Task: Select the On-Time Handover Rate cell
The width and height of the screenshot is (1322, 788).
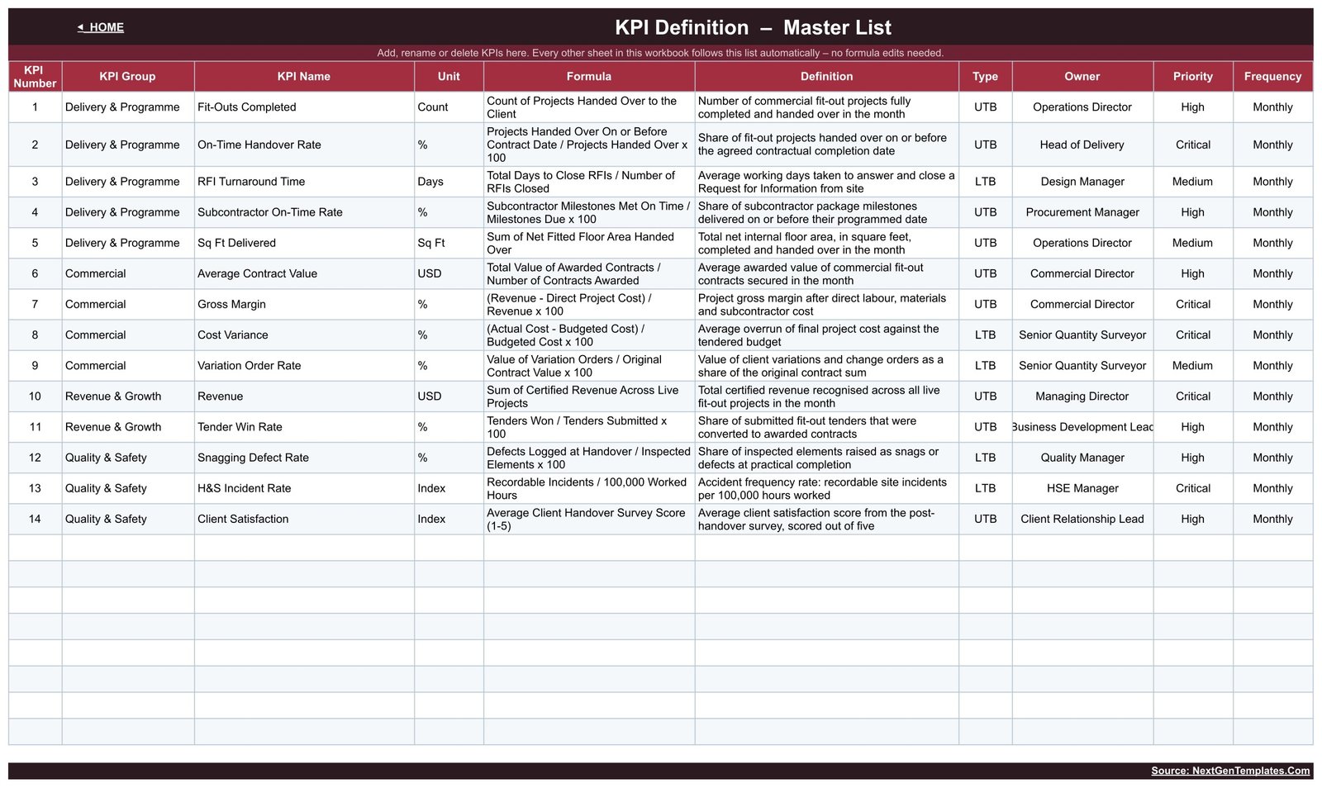Action: pyautogui.click(x=304, y=145)
